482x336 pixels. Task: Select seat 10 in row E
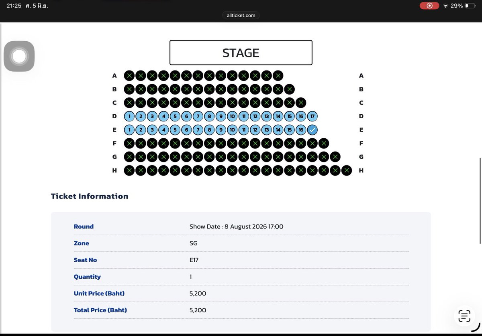click(232, 130)
